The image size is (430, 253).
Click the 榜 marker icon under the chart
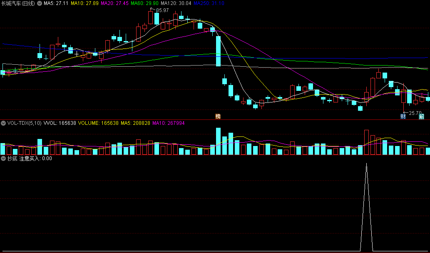[x=218, y=117]
